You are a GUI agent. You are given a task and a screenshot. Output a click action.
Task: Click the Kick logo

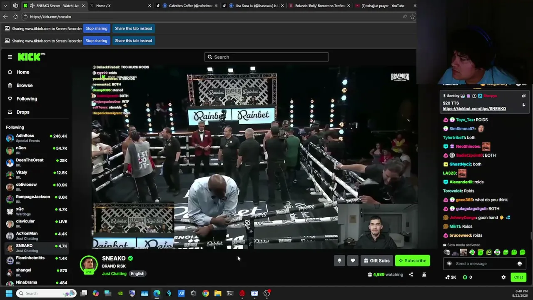[x=31, y=57]
